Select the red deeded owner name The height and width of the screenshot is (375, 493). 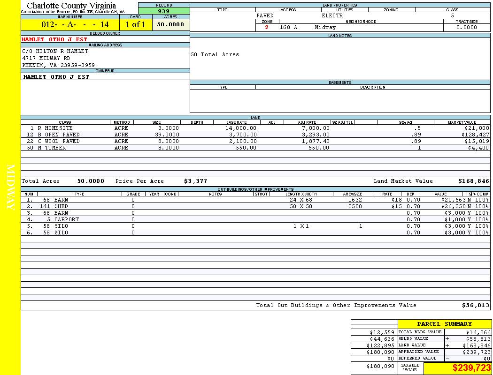coord(54,39)
